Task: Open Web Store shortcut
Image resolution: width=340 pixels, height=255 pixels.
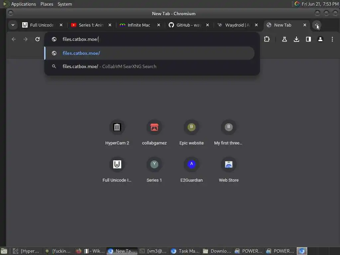Action: [228, 170]
